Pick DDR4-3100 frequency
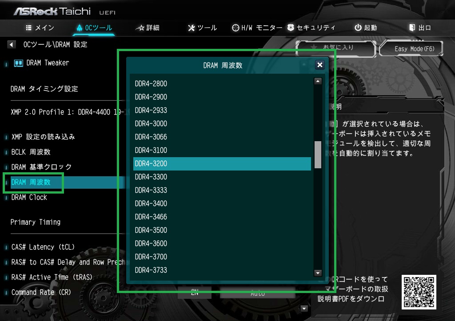Viewport: 455px width, 321px height. (x=222, y=150)
